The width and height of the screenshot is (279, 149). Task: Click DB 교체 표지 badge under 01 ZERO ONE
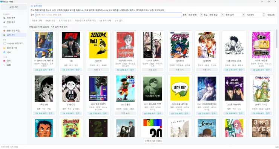tap(44, 70)
